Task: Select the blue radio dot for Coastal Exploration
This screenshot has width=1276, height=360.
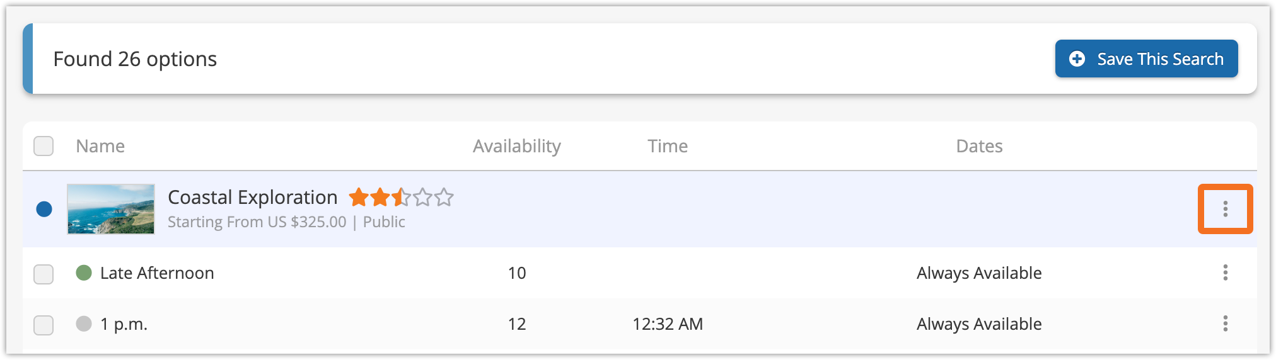Action: (x=44, y=209)
